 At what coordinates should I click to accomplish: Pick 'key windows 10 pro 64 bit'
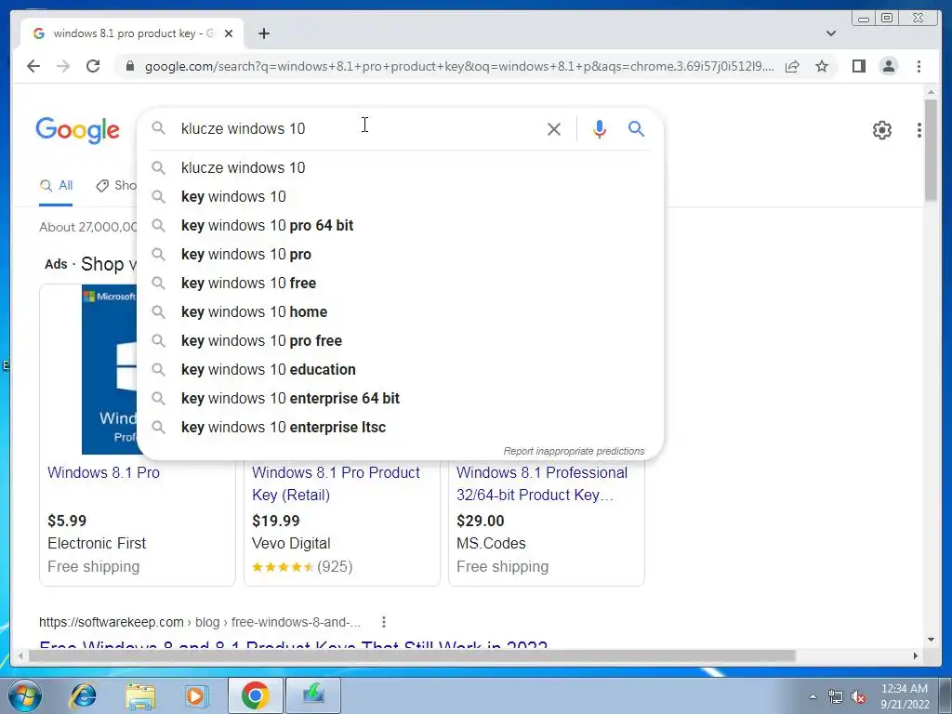tap(401, 225)
